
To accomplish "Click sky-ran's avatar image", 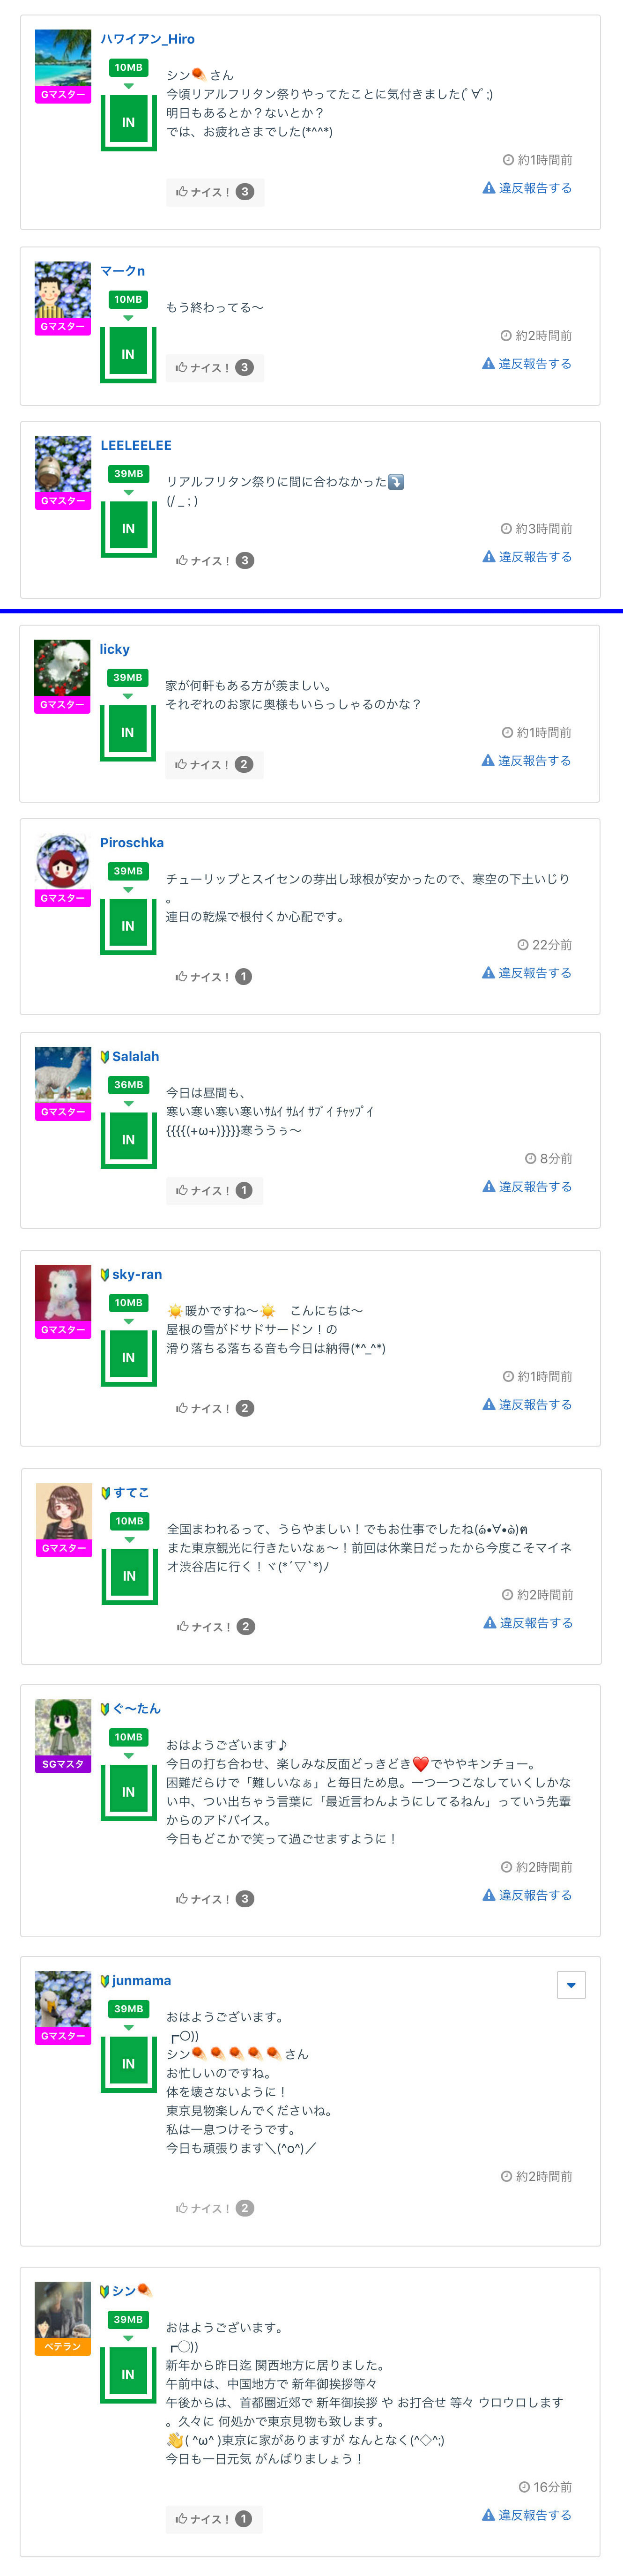I will pyautogui.click(x=63, y=1293).
